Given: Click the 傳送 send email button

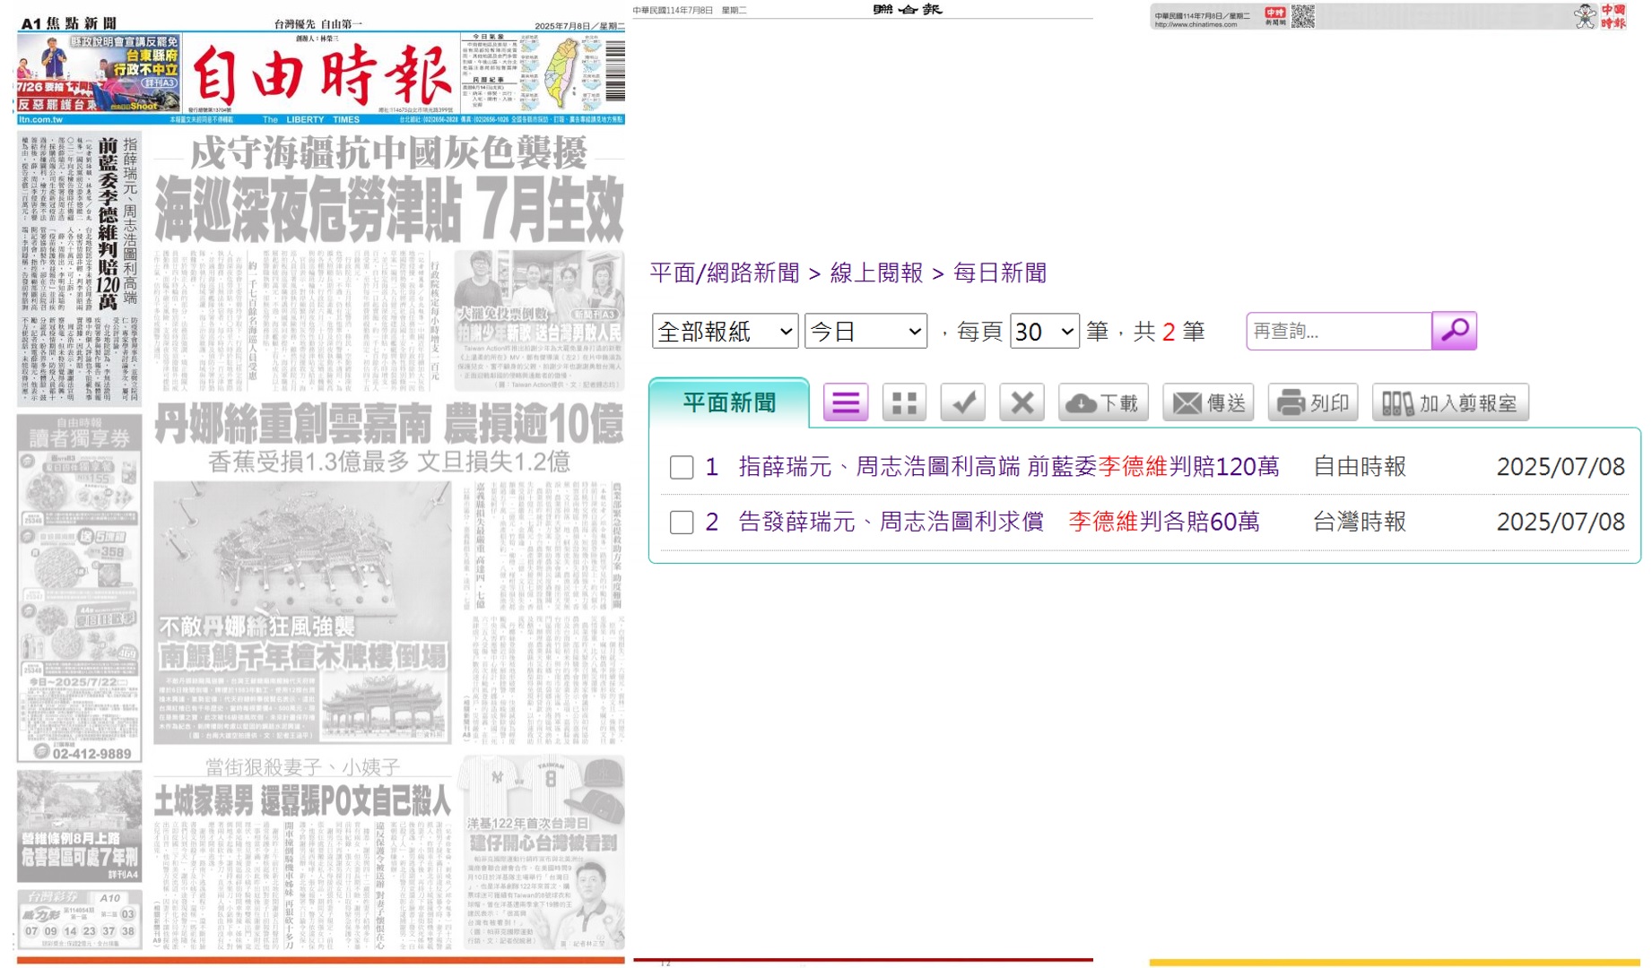Looking at the screenshot, I should 1208,402.
